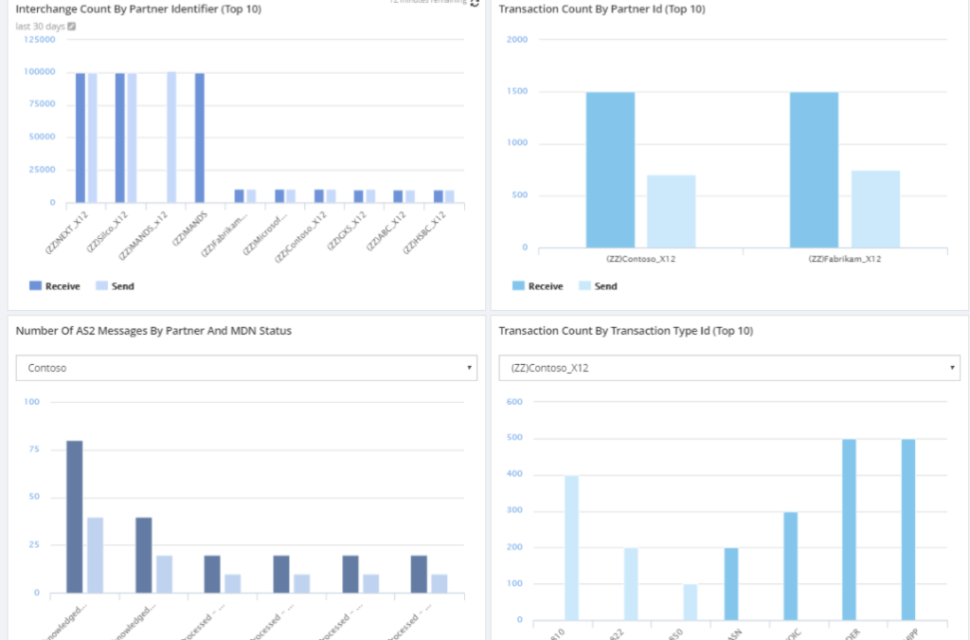Select the (ZZ)MANDS Receive bar
This screenshot has width=970, height=640.
pos(200,138)
